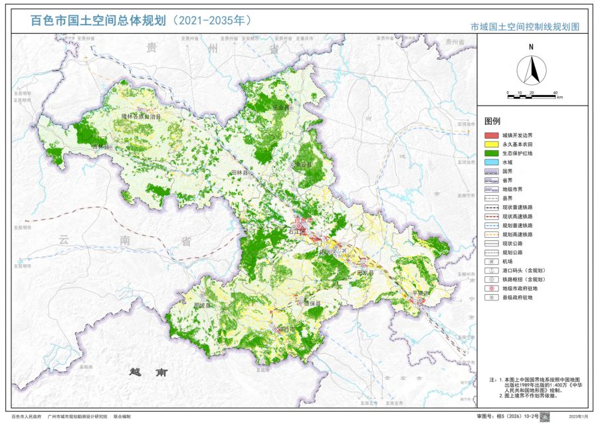The image size is (598, 423).
Task: Click the existing conventional railway legend symbol
Action: pyautogui.click(x=492, y=208)
